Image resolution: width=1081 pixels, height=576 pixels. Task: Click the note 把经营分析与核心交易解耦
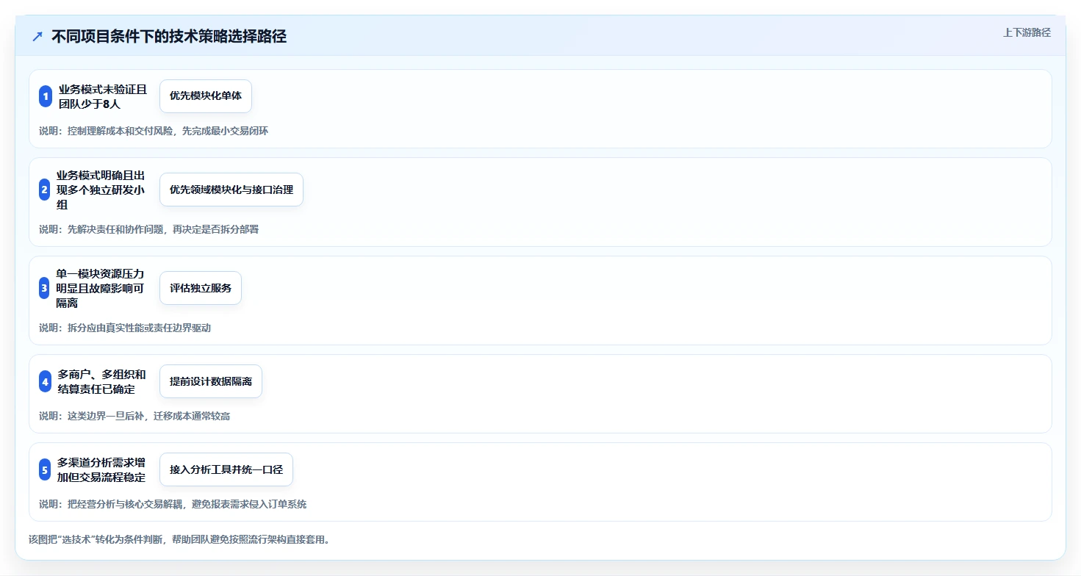[x=124, y=504]
